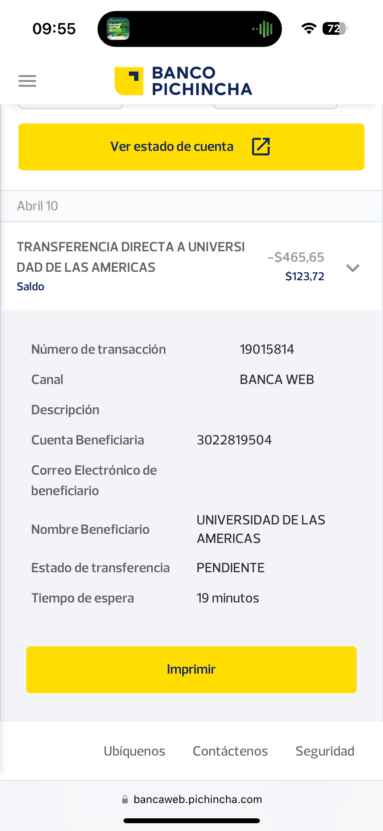The image size is (383, 831).
Task: Open the Contáctenos footer link
Action: point(230,751)
